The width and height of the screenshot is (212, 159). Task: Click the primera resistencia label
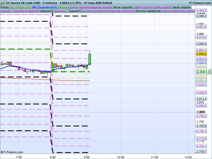click(x=95, y=11)
